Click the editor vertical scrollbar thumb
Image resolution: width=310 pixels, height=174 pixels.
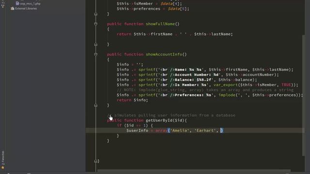click(304, 95)
